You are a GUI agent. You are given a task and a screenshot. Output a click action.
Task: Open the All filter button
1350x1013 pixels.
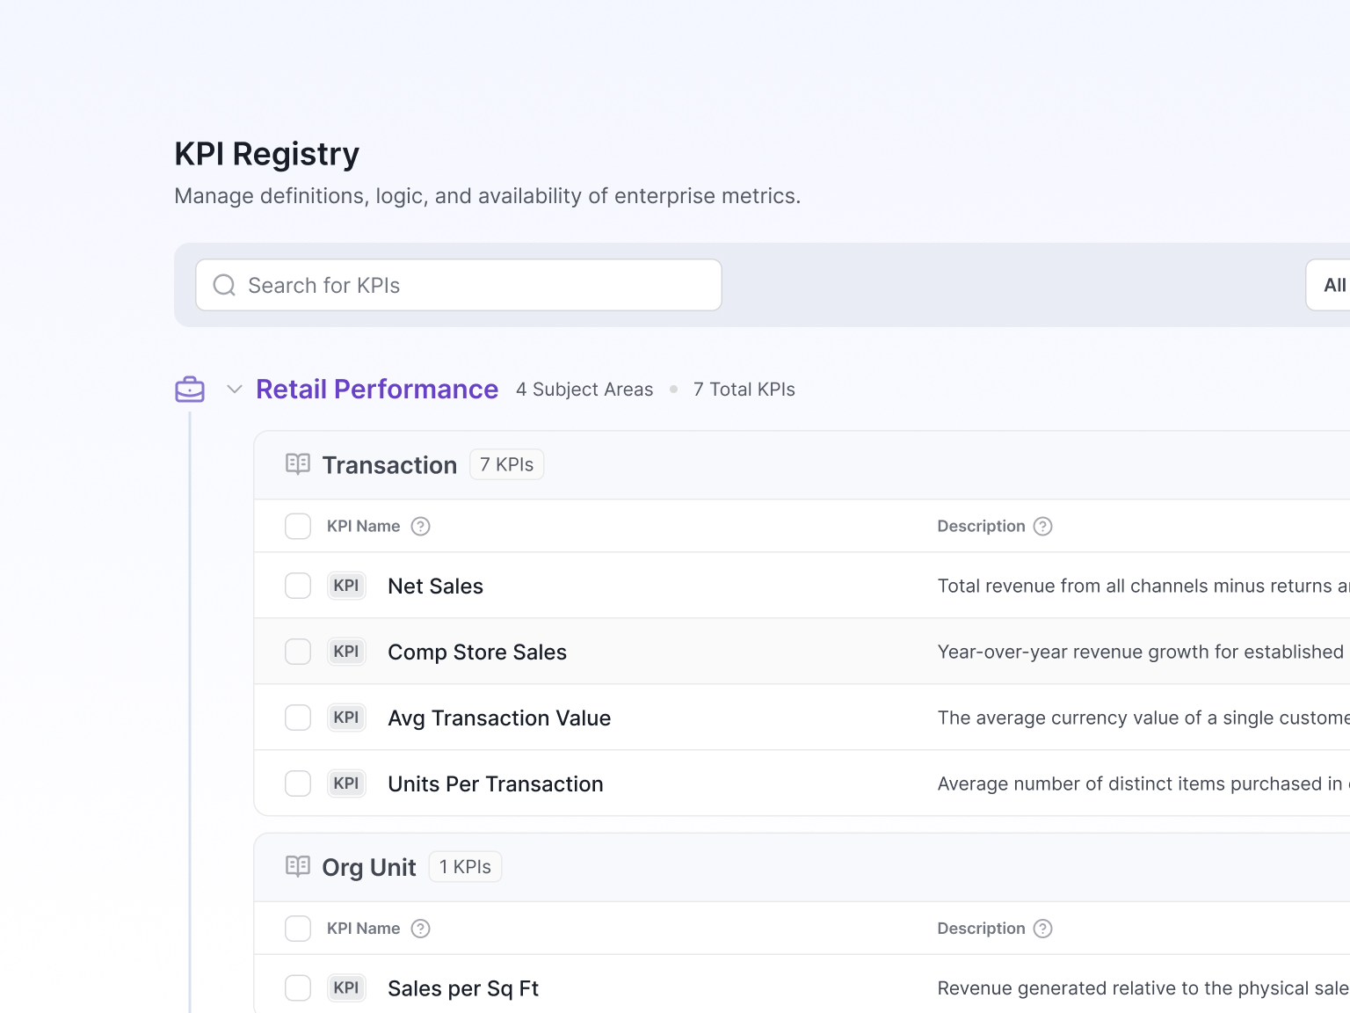(x=1329, y=285)
